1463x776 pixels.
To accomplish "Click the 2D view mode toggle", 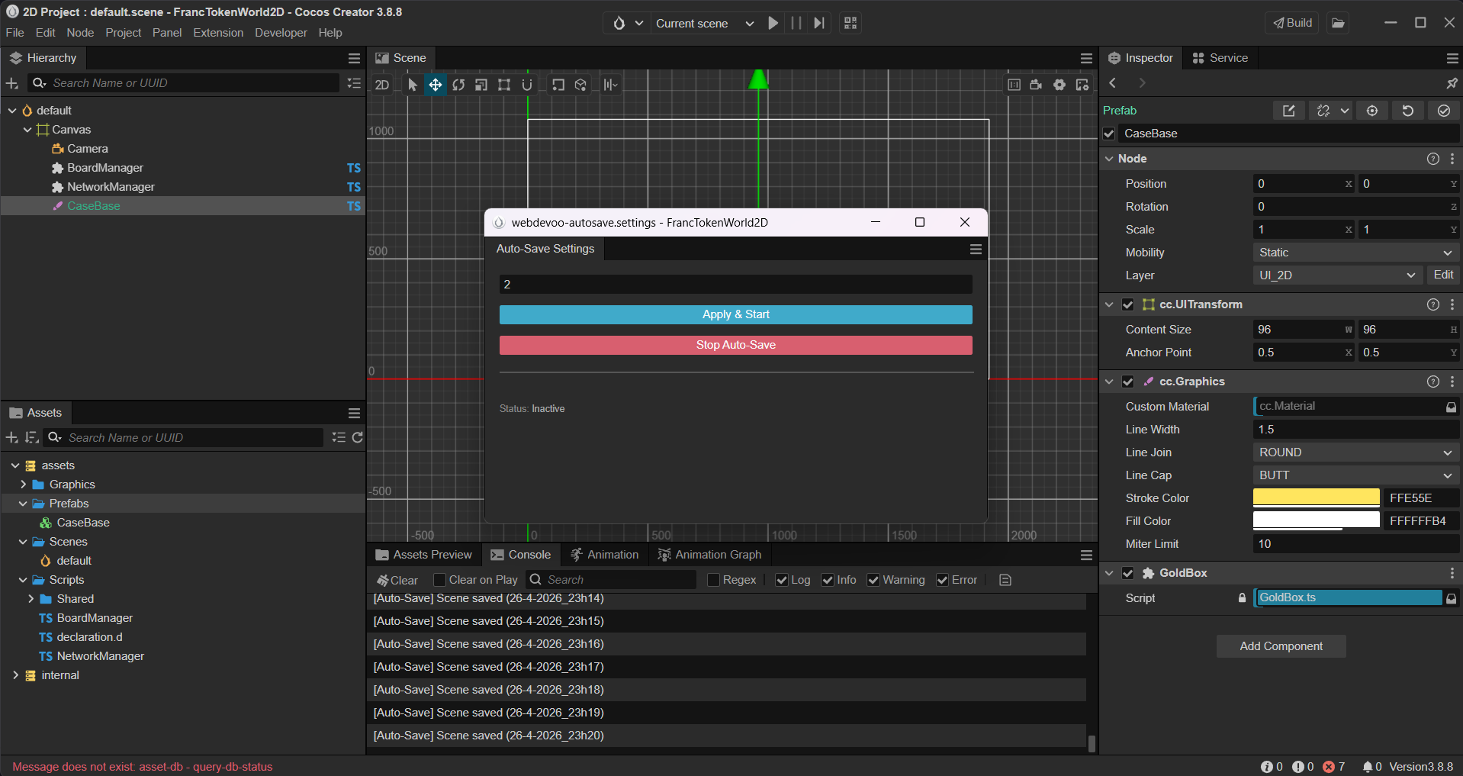I will [x=382, y=85].
